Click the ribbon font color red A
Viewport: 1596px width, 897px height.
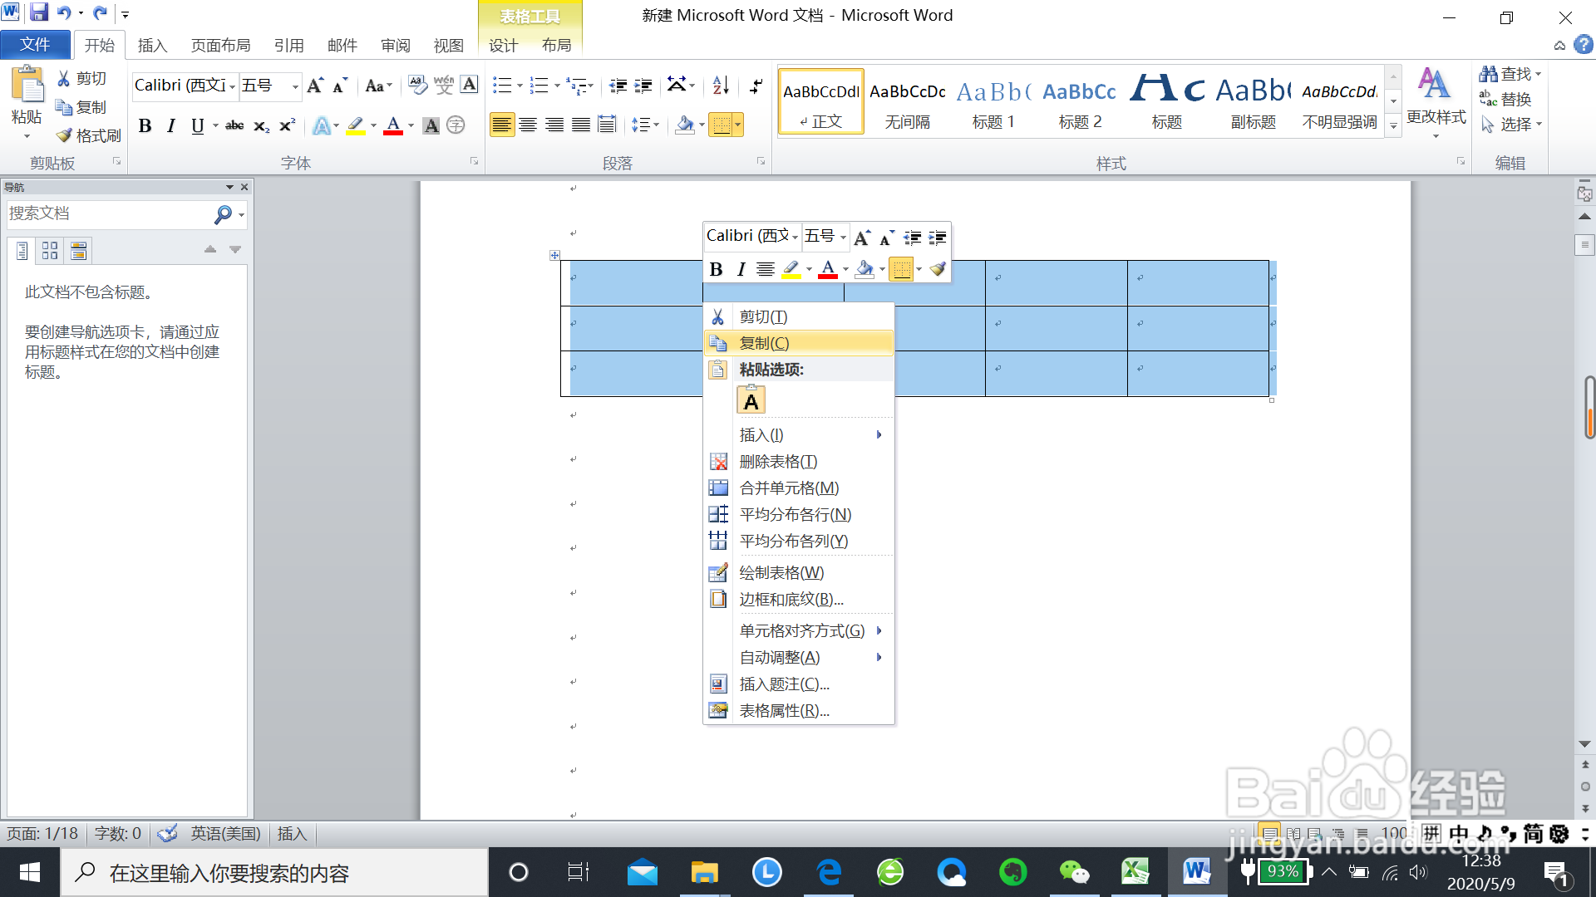pos(393,125)
